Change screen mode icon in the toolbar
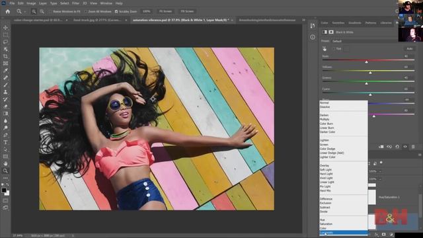Screen dimensions: 423x238 pos(5,208)
